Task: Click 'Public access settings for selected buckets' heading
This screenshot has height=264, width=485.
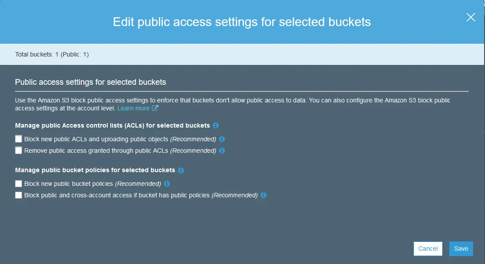Action: [90, 82]
